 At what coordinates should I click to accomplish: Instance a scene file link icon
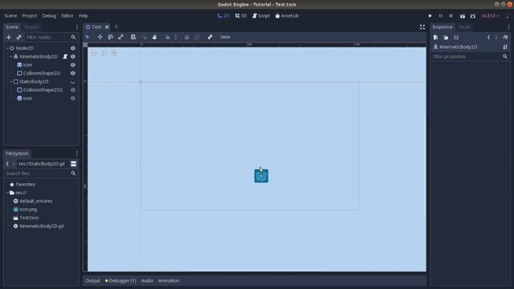pos(18,38)
